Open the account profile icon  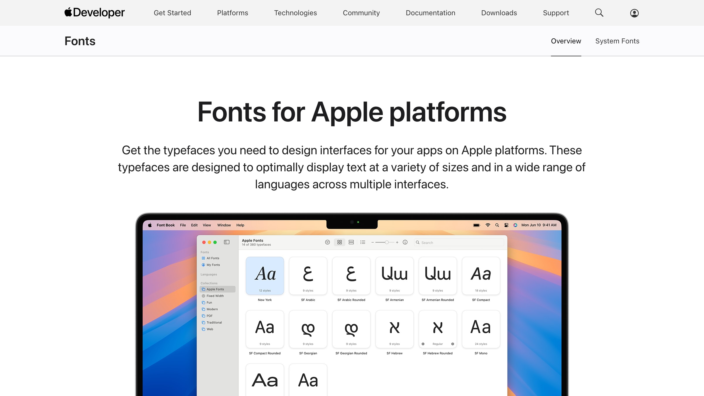(634, 13)
